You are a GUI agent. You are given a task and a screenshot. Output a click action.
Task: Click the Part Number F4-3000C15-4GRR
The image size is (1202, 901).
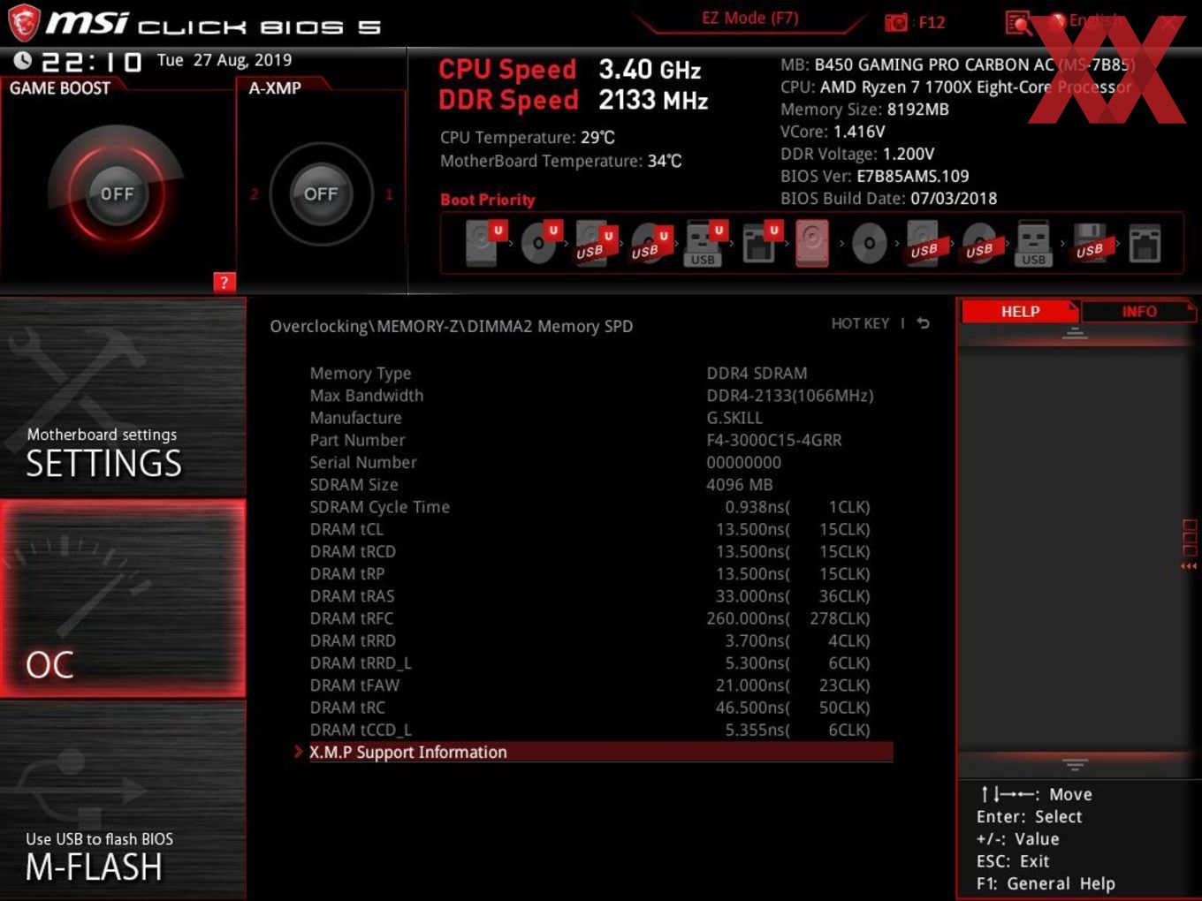coord(774,440)
